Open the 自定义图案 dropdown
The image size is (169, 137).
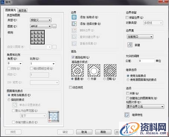click(41, 47)
